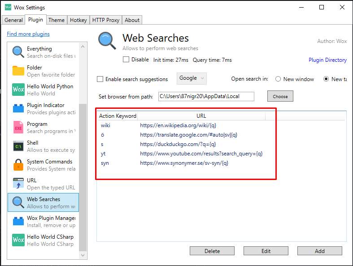Screen dimensions: 353x266
Task: Select Hello World Python plugin name
Action: (50, 86)
